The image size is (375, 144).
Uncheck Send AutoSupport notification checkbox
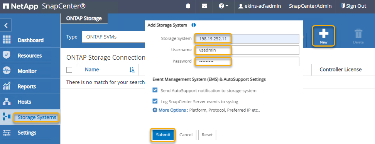tap(155, 90)
